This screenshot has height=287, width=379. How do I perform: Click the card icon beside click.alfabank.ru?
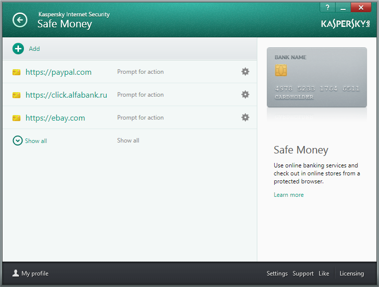click(16, 95)
